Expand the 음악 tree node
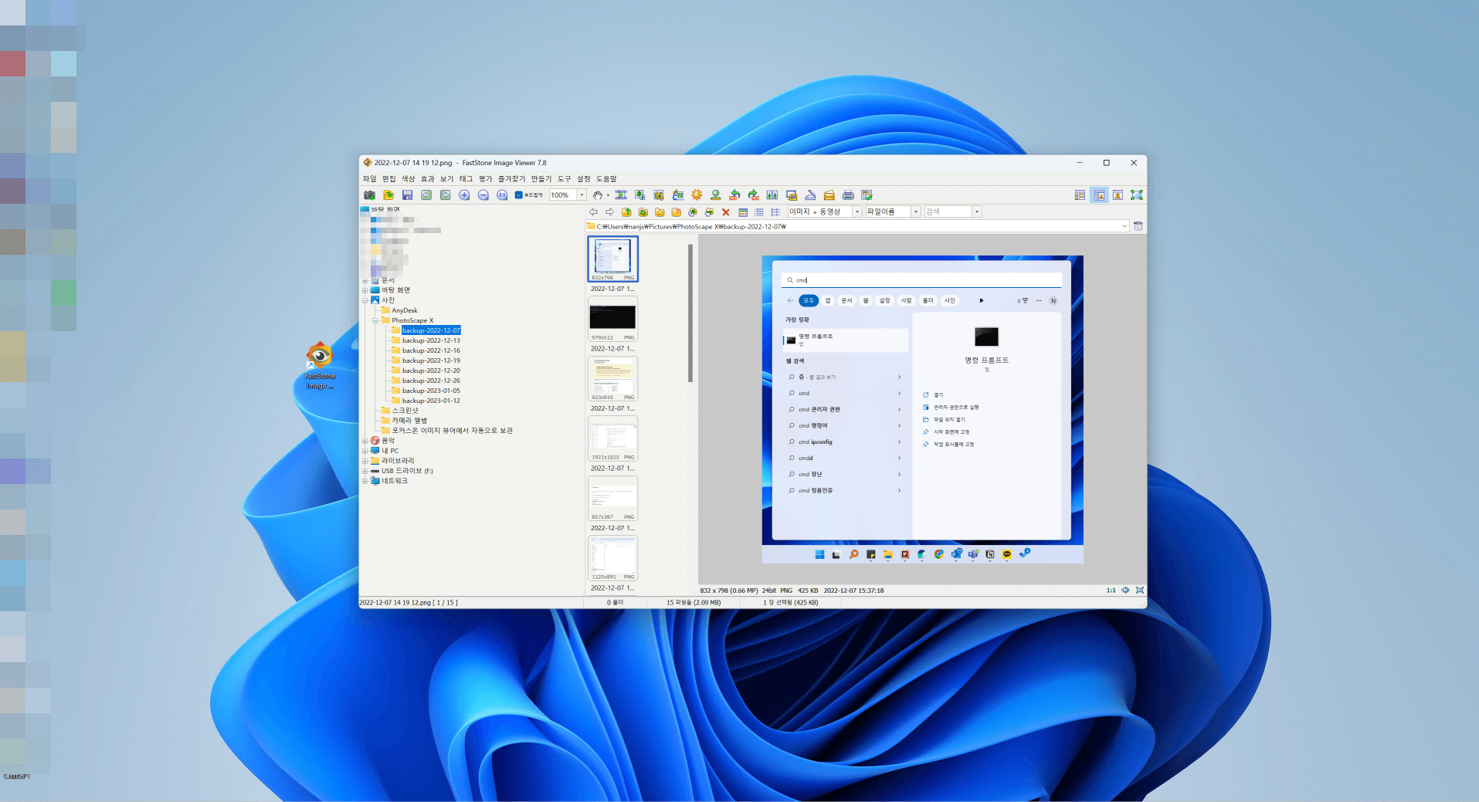 coord(365,441)
